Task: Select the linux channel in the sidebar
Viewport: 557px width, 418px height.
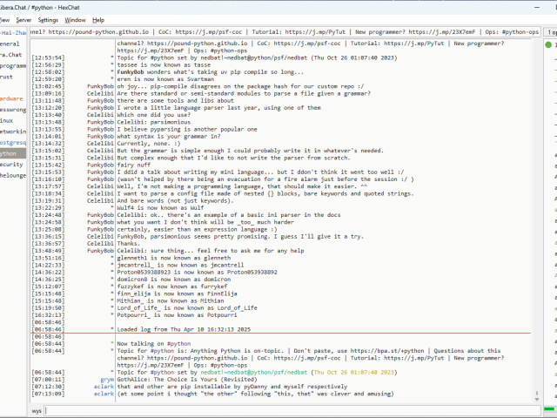Action: (7, 120)
